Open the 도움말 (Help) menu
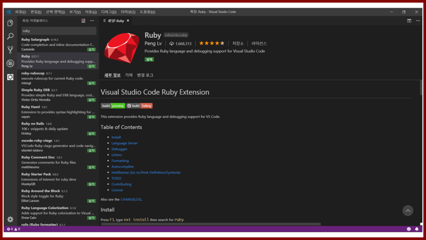The width and height of the screenshot is (426, 240). (147, 12)
